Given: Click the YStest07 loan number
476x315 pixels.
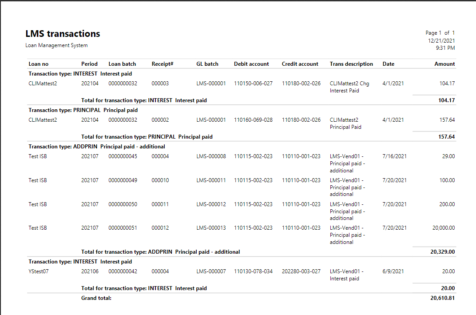Looking at the screenshot, I should click(x=38, y=271).
